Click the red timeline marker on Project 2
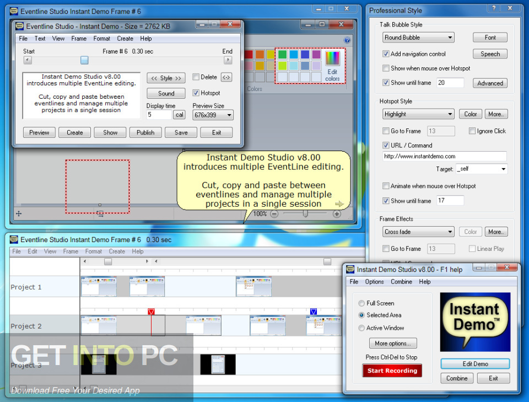The width and height of the screenshot is (529, 402). (151, 312)
